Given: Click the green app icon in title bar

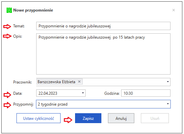Looking at the screenshot, I should (x=9, y=10).
